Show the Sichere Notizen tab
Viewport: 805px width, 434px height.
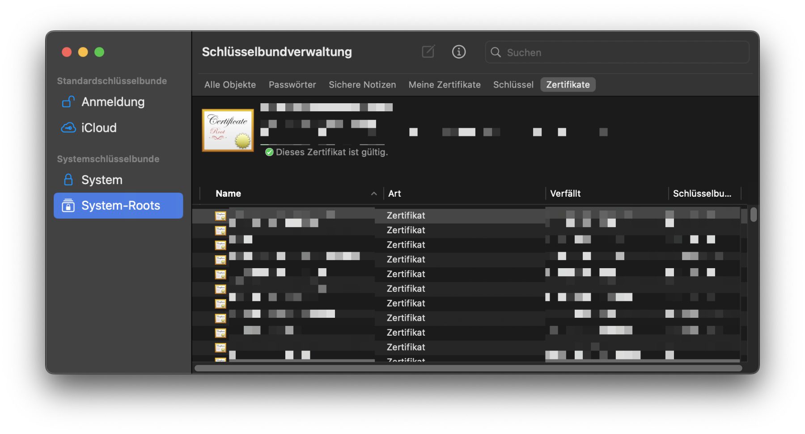coord(362,84)
